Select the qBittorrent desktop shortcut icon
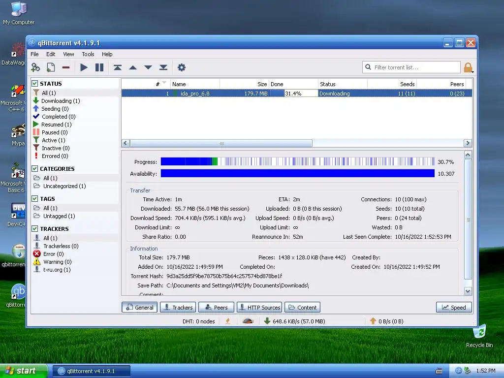 tap(18, 295)
